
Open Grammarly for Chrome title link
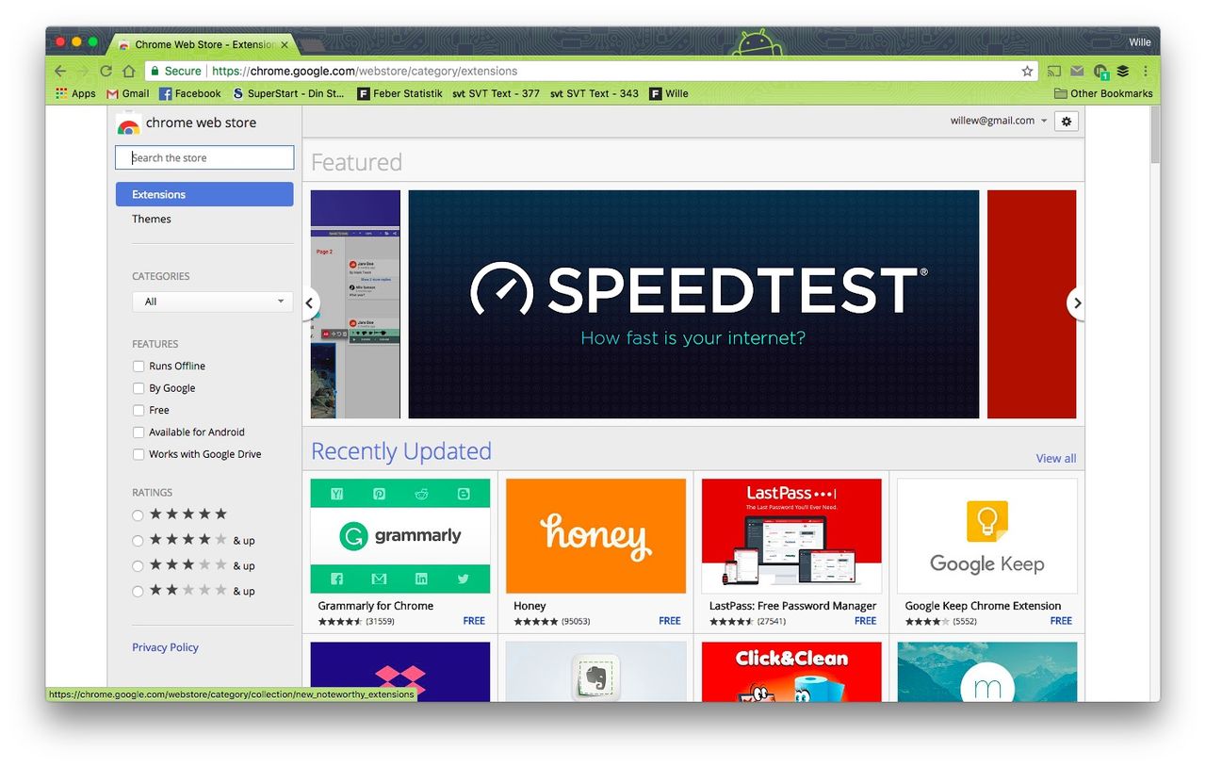[376, 606]
